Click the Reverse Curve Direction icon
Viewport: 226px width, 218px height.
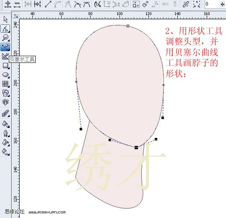[98, 4]
